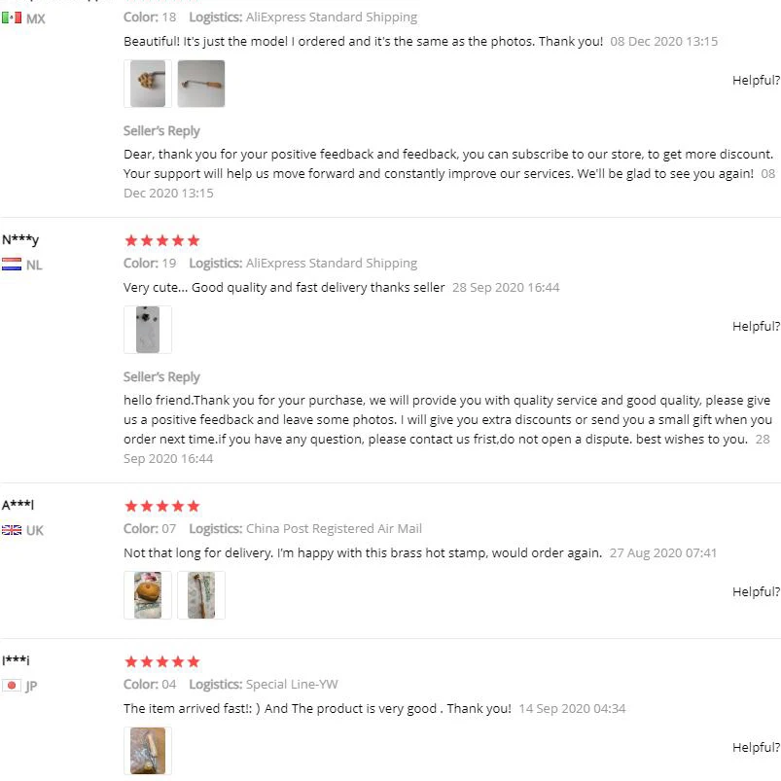Click the Netherlands flag icon
The image size is (781, 781).
(x=12, y=265)
